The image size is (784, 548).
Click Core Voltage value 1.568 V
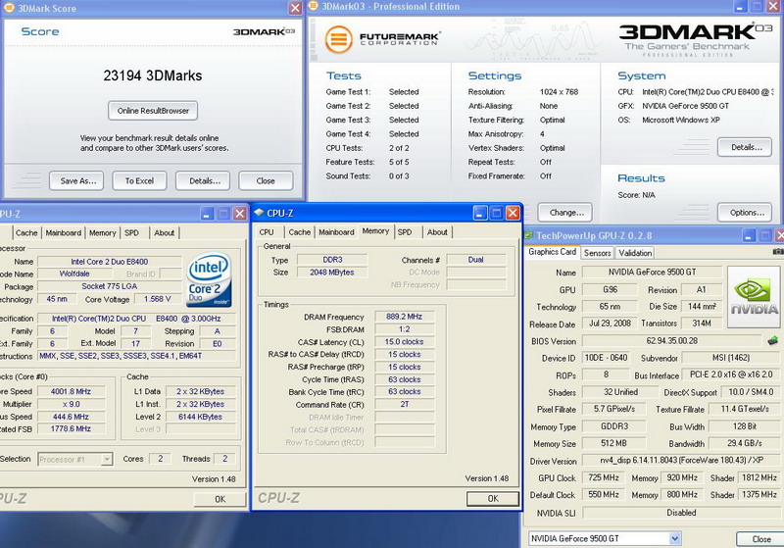pos(157,299)
